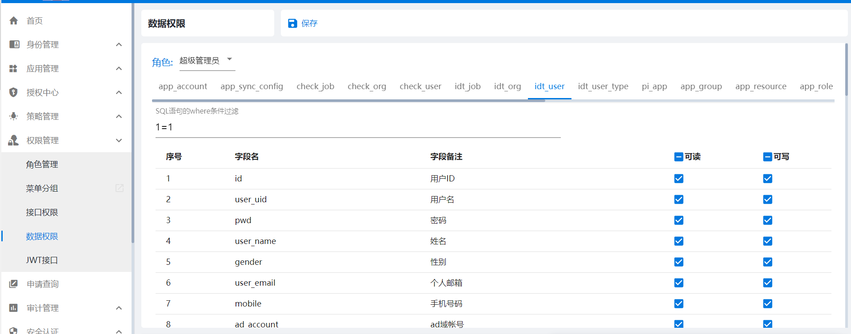Expand the 应用管理 menu chevron
The image size is (851, 334).
point(119,68)
